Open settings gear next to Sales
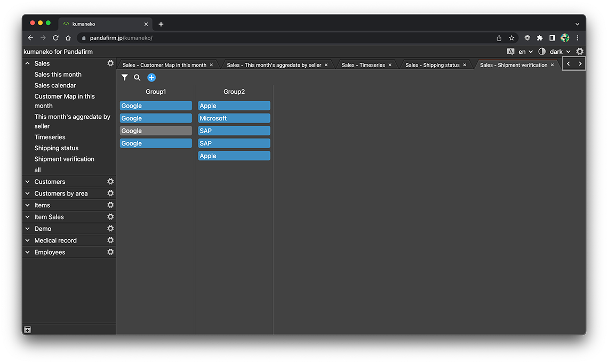This screenshot has height=364, width=608. pos(110,63)
